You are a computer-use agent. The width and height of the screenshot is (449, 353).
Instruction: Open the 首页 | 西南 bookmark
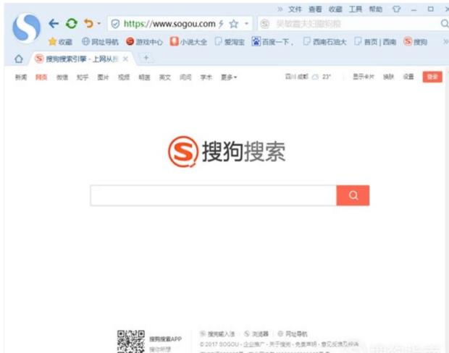pos(375,42)
